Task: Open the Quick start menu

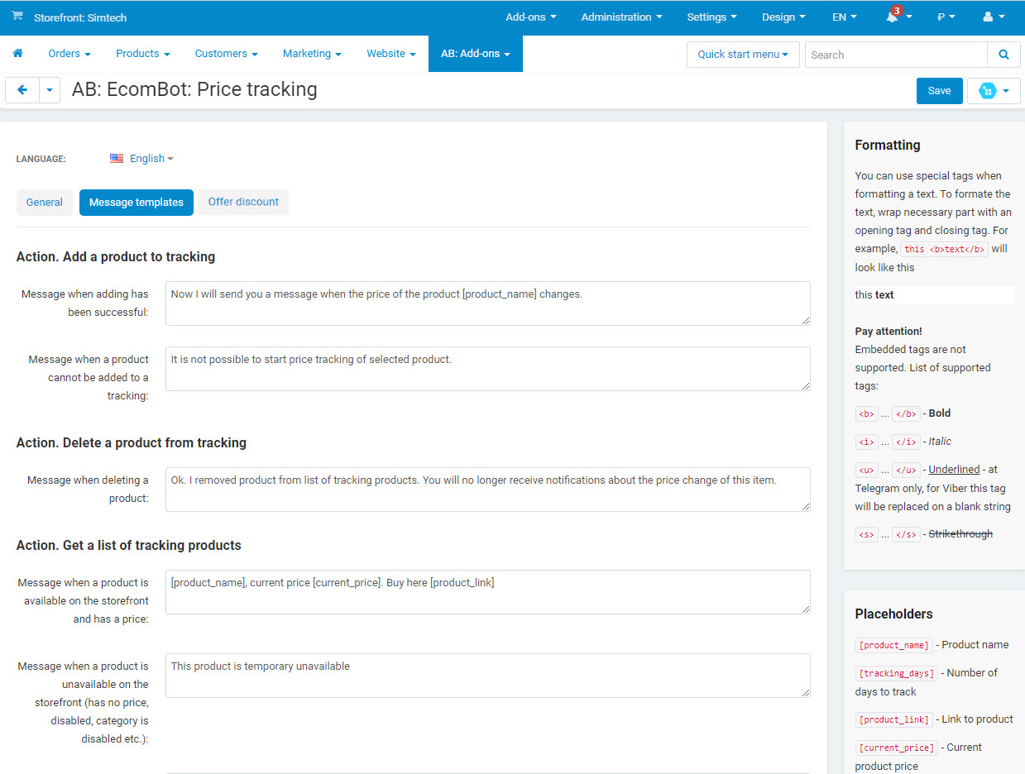Action: pyautogui.click(x=742, y=54)
